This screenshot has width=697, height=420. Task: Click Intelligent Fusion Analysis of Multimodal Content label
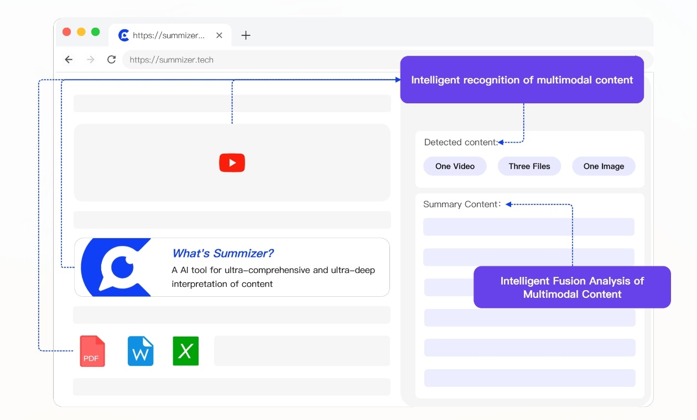tap(572, 287)
